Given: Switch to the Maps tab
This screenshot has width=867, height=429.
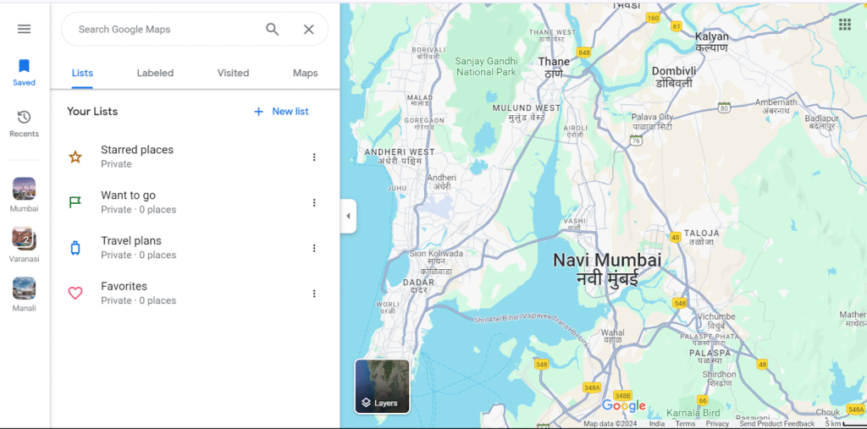Looking at the screenshot, I should [305, 73].
